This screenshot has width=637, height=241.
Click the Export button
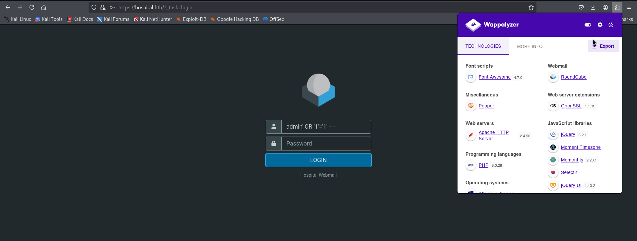tap(603, 46)
